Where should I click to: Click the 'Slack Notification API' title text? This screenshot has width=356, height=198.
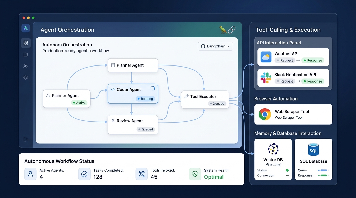pos(295,75)
